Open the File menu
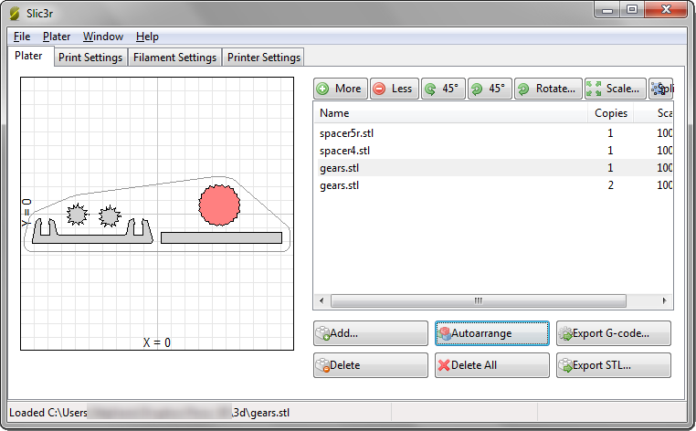696x431 pixels. (x=22, y=37)
